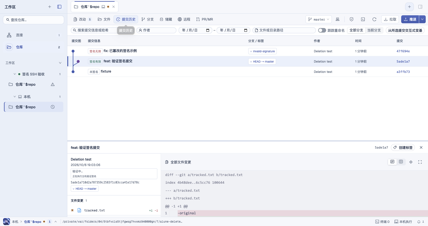Screen dimensions: 428x226
Task: Switch diff to split side-by-side view
Action: pos(401,162)
